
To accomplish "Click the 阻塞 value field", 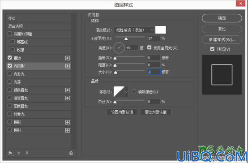I will pos(154,65).
